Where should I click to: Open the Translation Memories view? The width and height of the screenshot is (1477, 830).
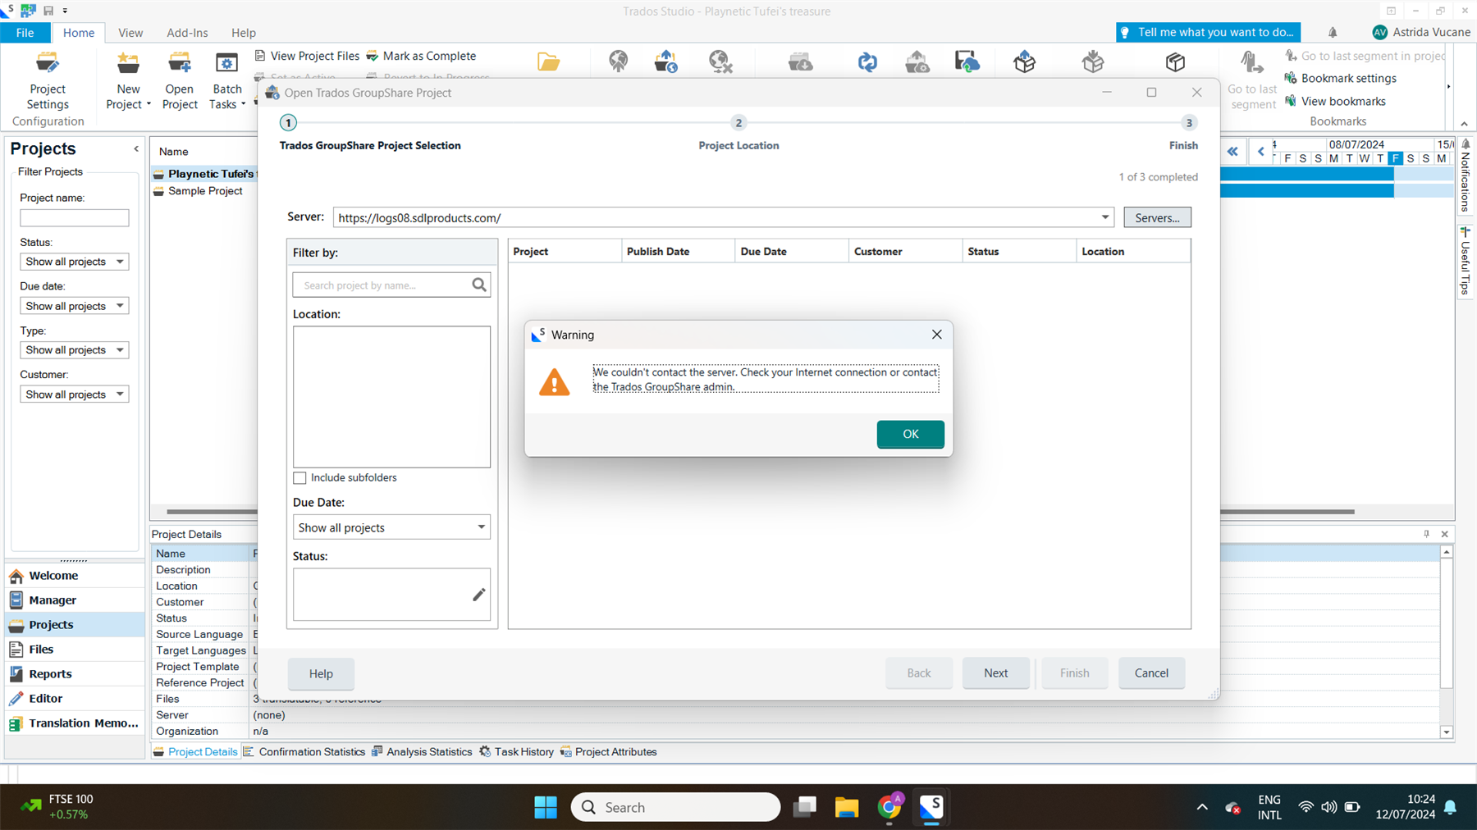[x=74, y=723]
